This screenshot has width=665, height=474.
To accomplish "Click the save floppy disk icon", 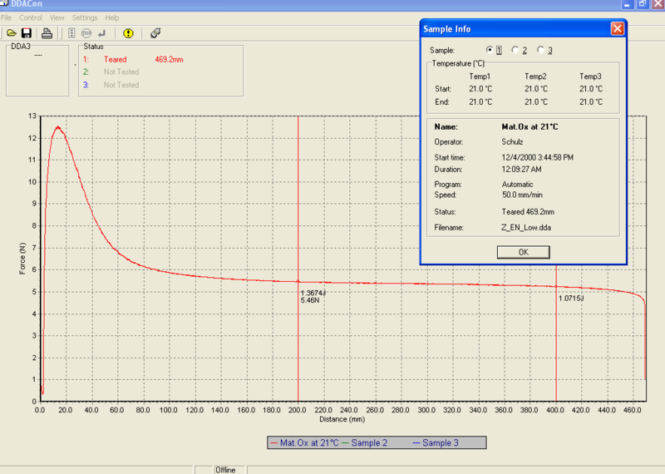I will click(x=27, y=33).
